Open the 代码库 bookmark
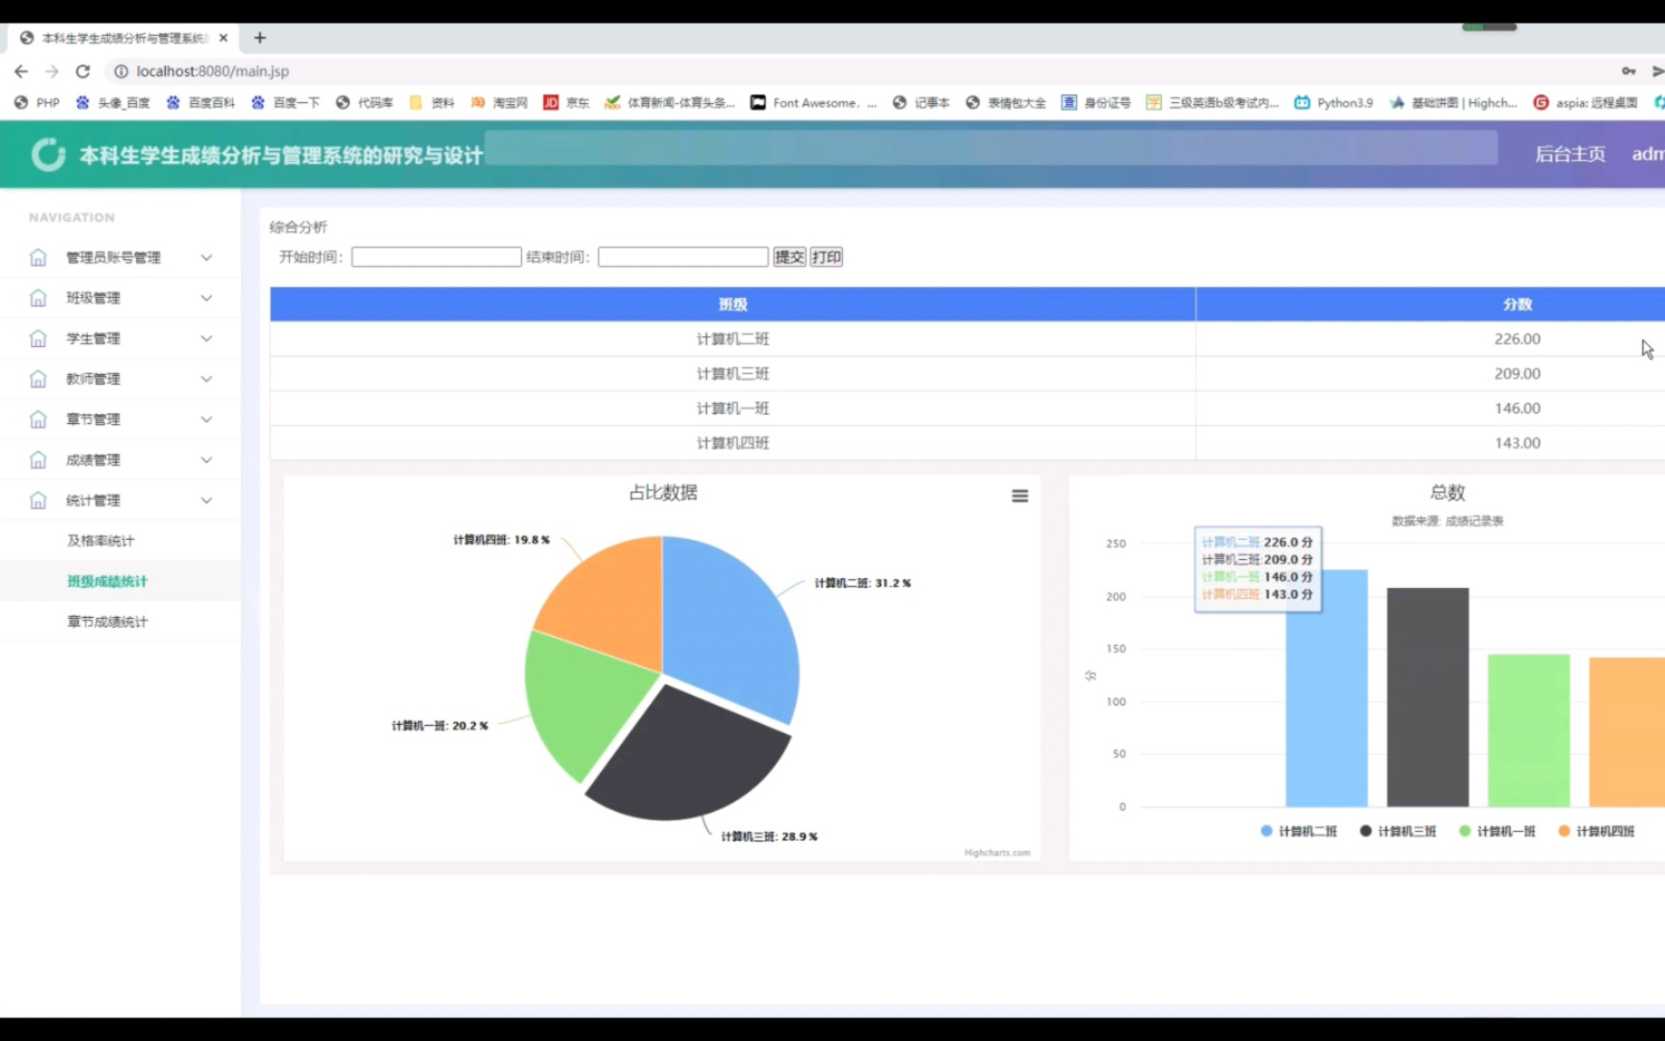 364,102
